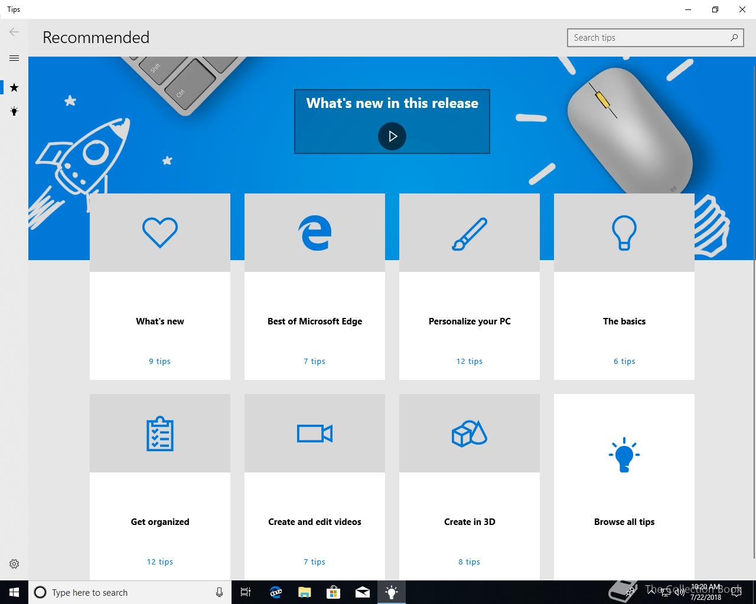Click 8 tips link under Create in 3D
This screenshot has height=604, width=756.
(469, 562)
